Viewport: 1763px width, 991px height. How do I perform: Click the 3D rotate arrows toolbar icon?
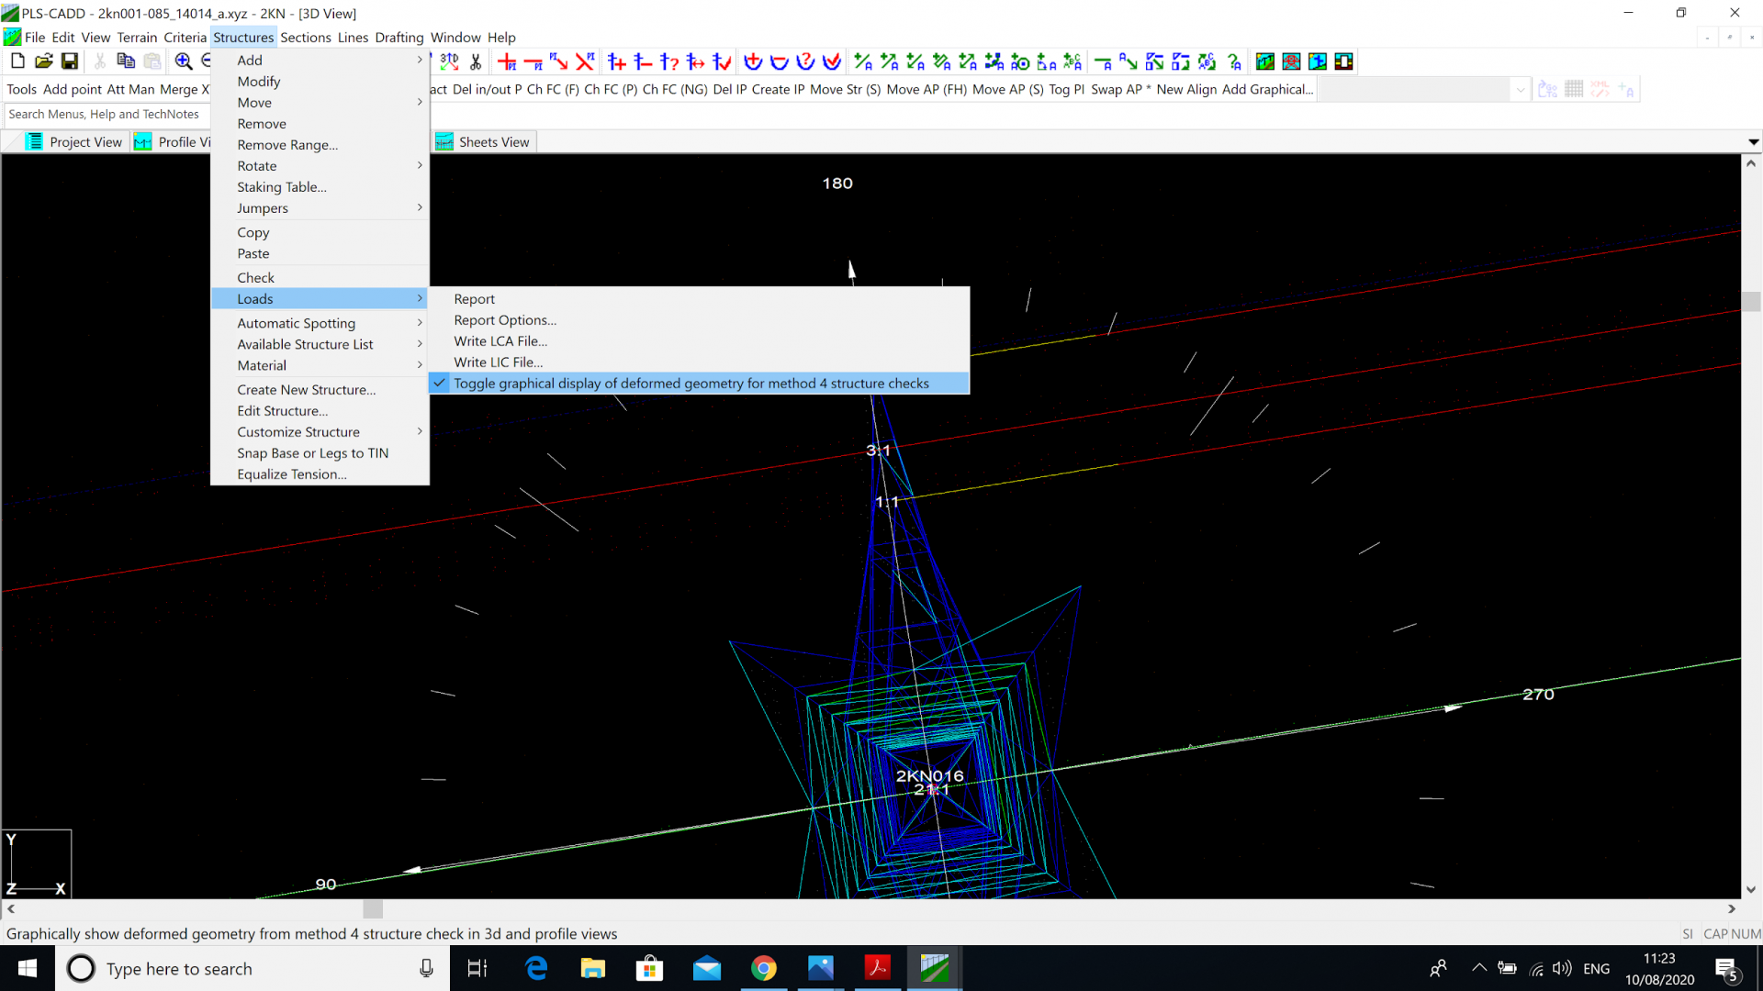pyautogui.click(x=449, y=61)
